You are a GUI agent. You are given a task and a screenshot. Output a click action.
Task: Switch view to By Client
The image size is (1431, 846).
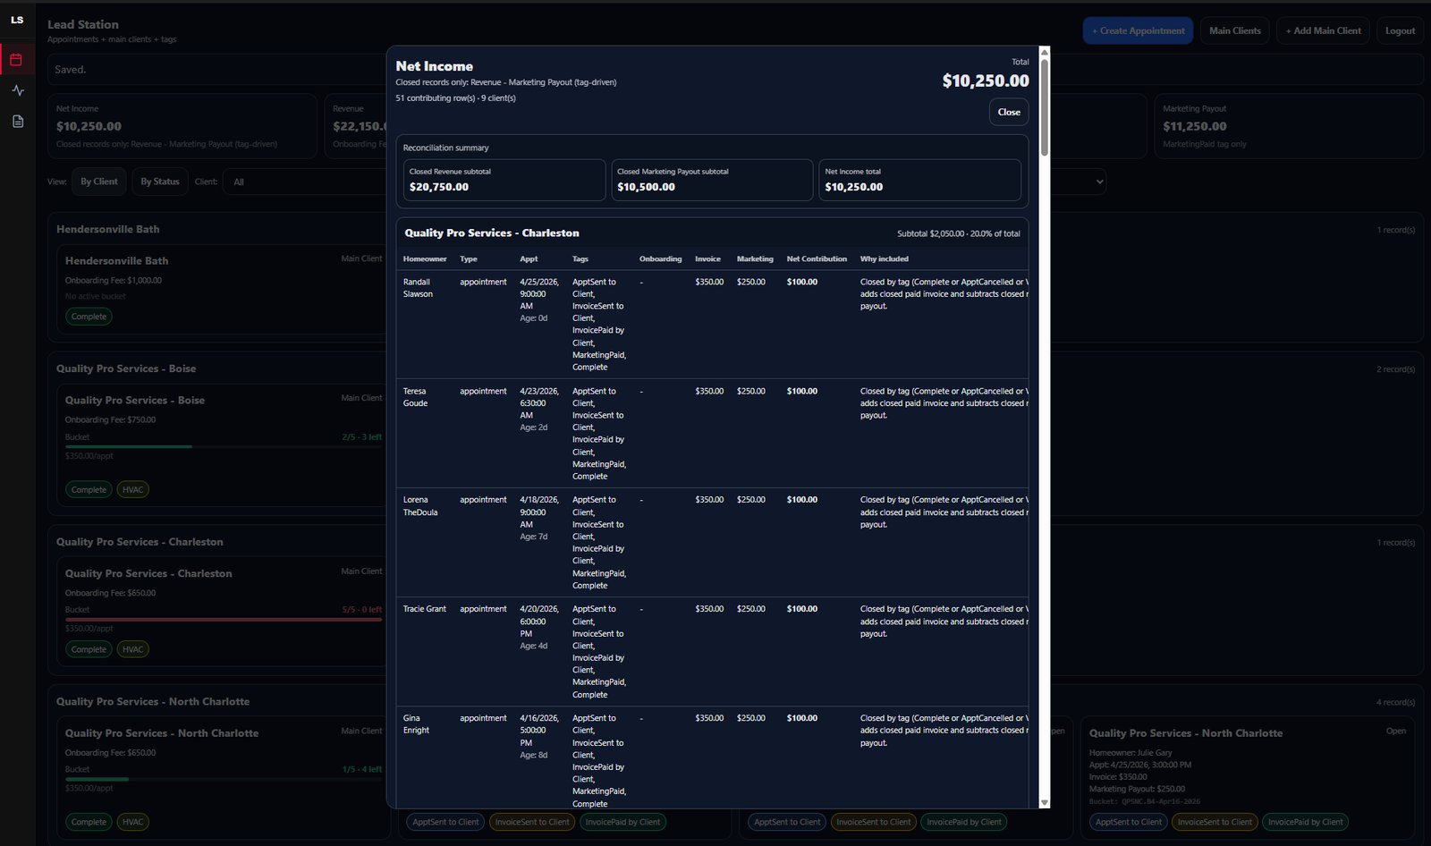[98, 182]
